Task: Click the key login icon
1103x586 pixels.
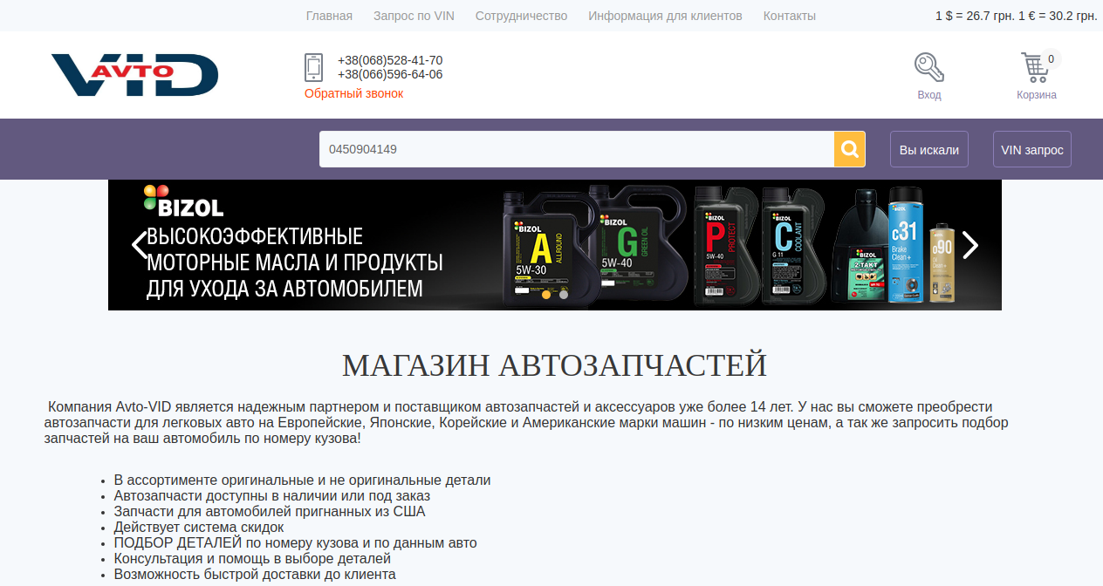Action: click(928, 67)
